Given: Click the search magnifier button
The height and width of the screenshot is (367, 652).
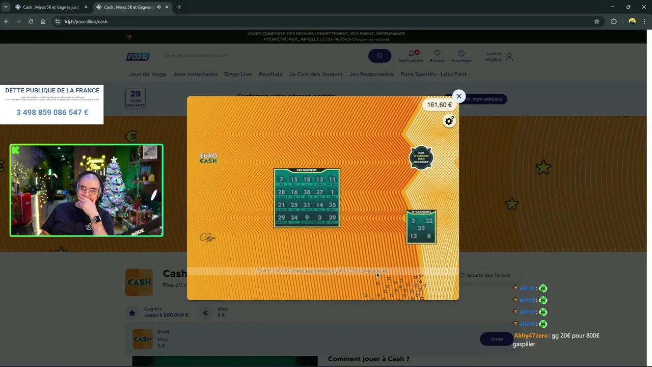Looking at the screenshot, I should (379, 56).
